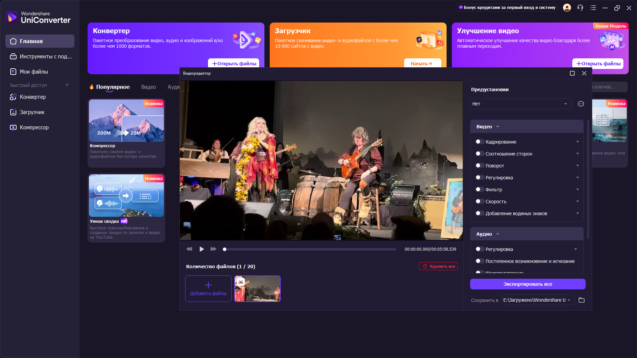Click the play button under video preview
This screenshot has height=358, width=637.
click(201, 249)
